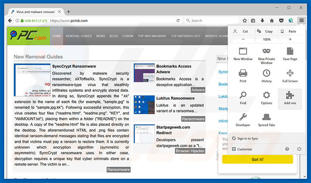Open the BLOG nav item

click(x=114, y=36)
